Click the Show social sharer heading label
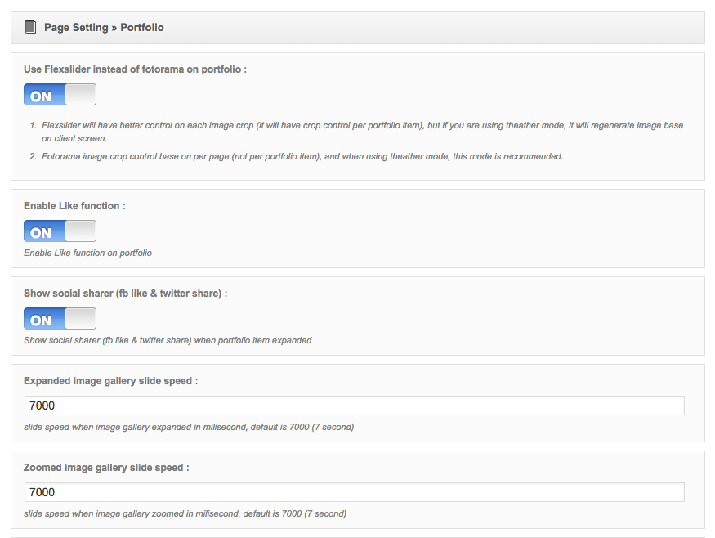This screenshot has width=715, height=538. 125,294
